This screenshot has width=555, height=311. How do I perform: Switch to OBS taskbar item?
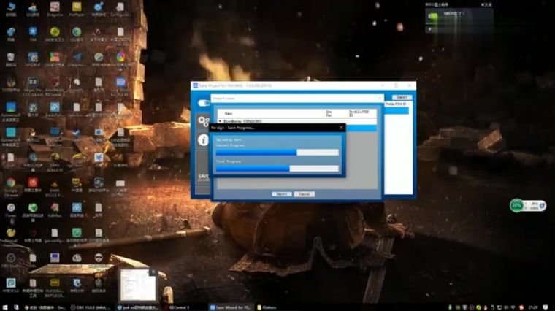[x=91, y=307]
